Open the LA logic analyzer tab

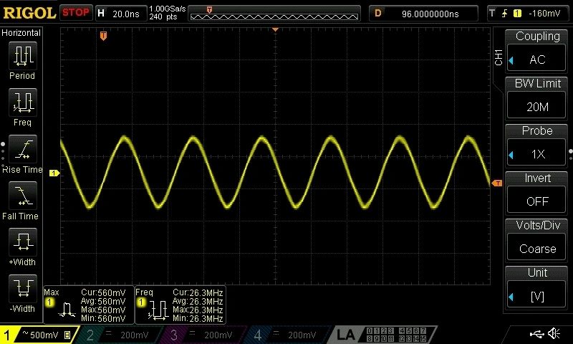pyautogui.click(x=384, y=335)
